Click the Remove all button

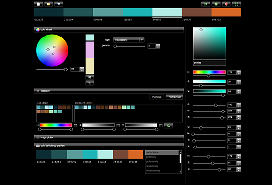coord(175,97)
